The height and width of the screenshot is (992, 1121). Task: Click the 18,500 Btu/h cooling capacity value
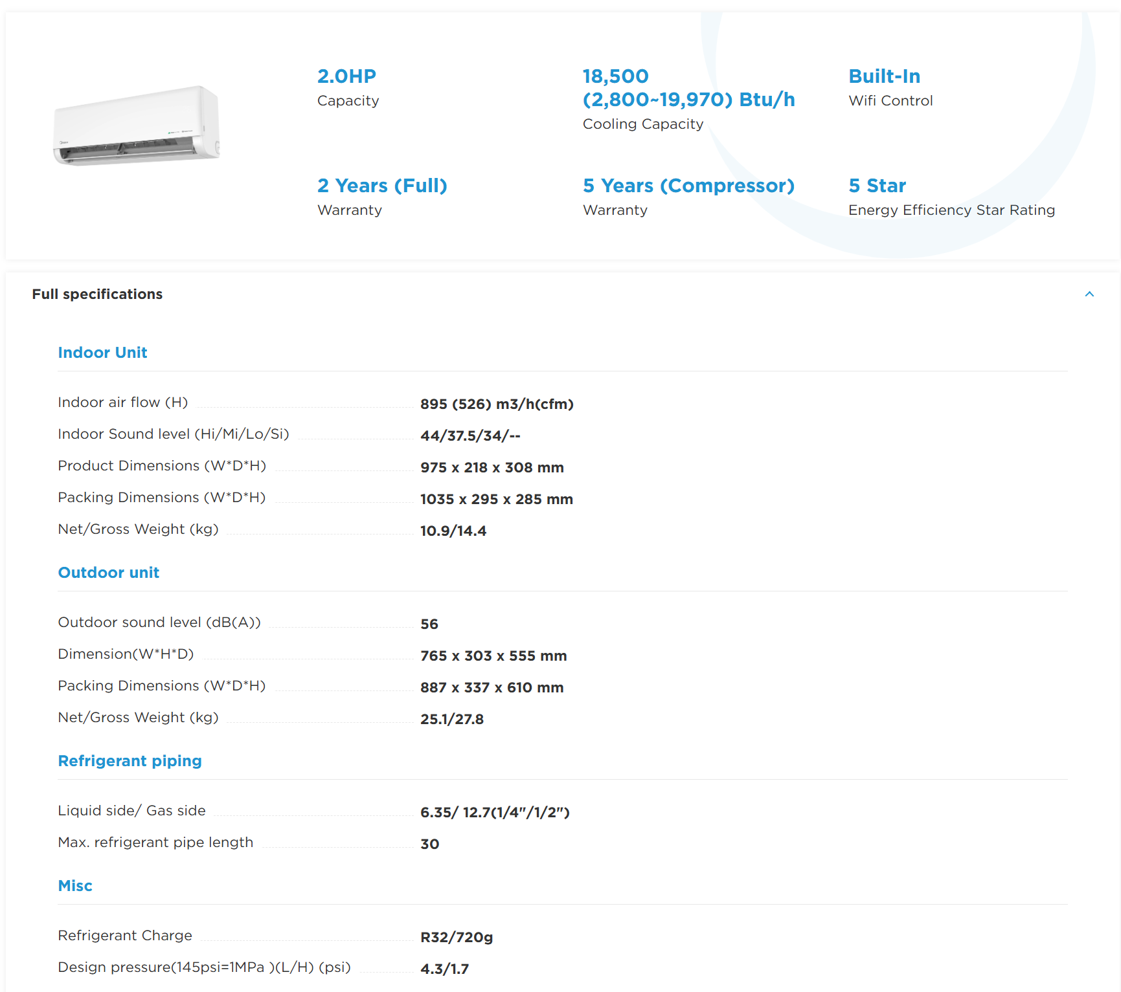688,88
